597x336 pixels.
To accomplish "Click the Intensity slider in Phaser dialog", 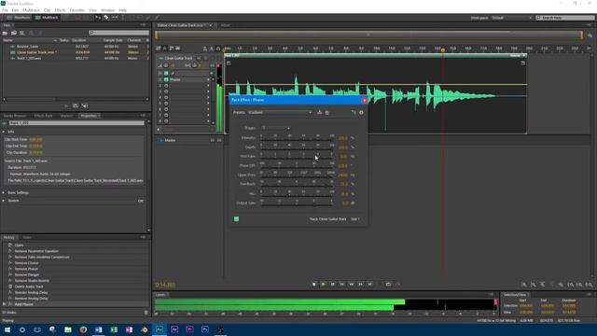I will click(x=297, y=139).
